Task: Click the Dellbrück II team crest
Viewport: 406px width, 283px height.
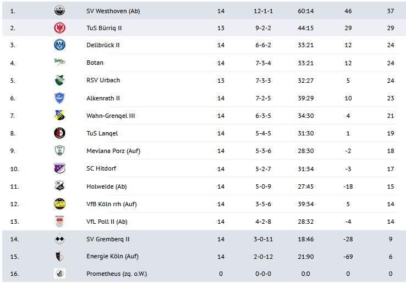Action: click(x=59, y=45)
